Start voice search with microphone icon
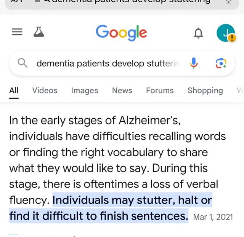This screenshot has height=237, width=244. point(194,63)
